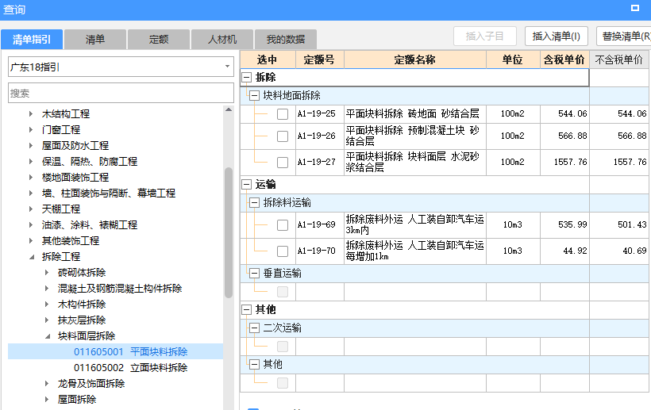Open the 我的数据 tab

pos(286,40)
